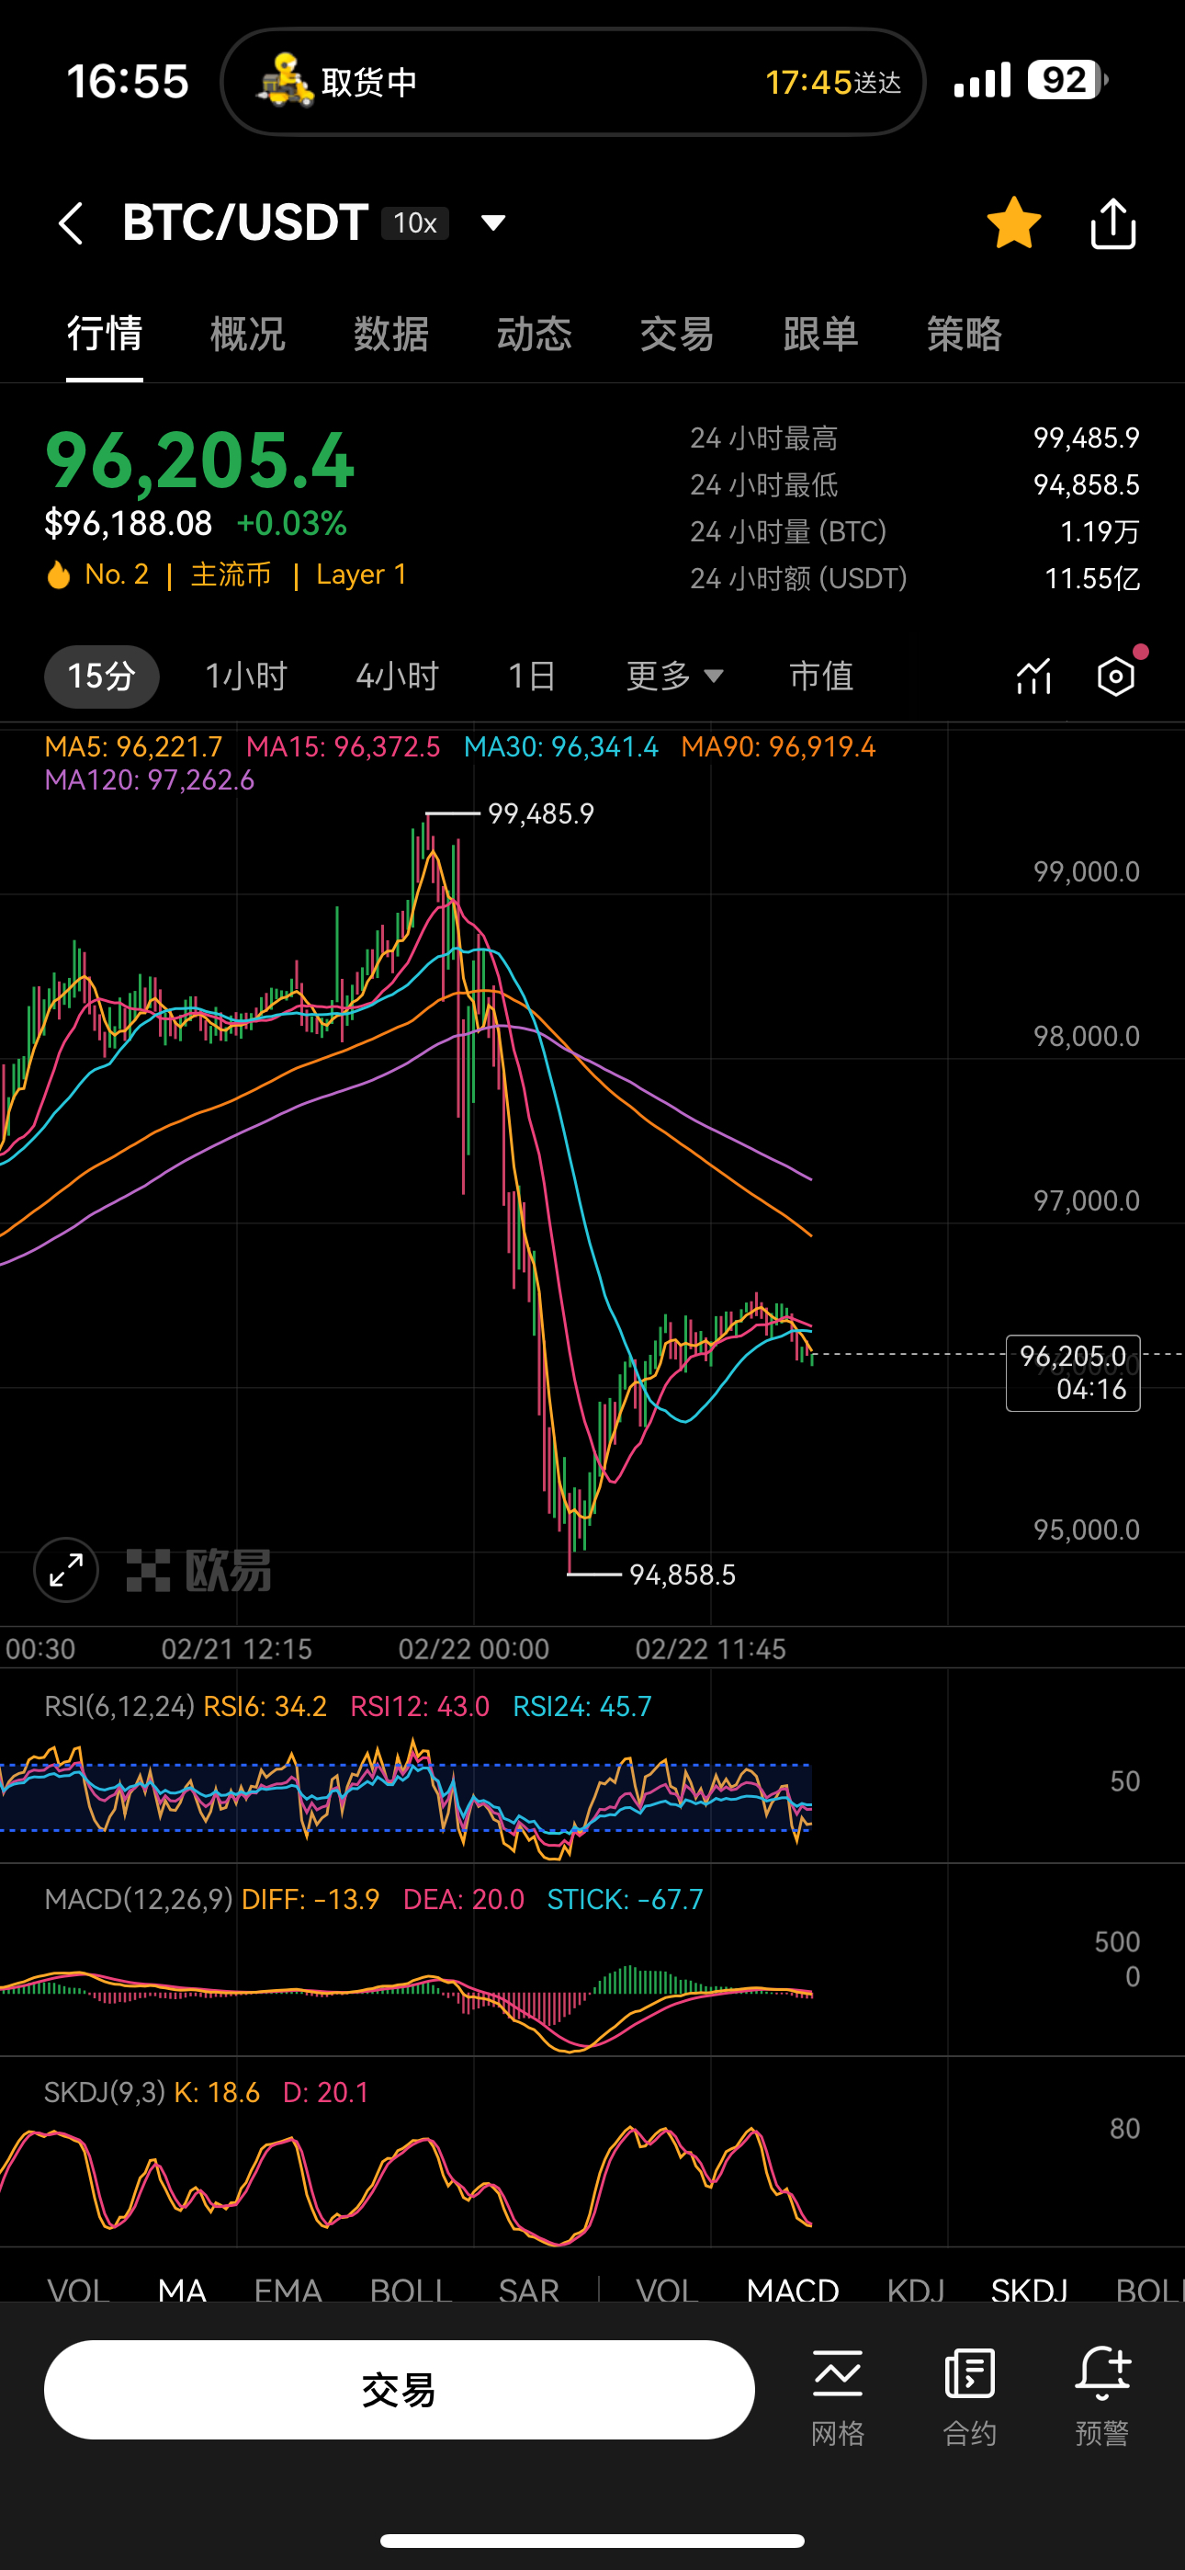
Task: Open chart settings hexagon icon
Action: pyautogui.click(x=1115, y=677)
